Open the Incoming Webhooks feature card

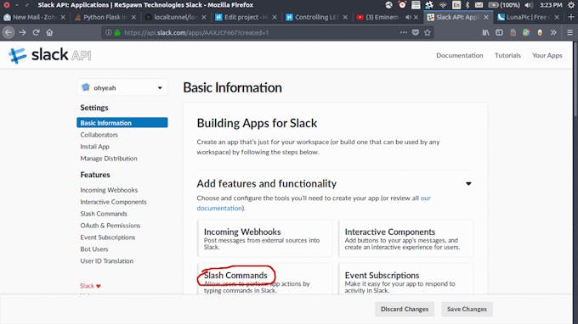point(264,238)
